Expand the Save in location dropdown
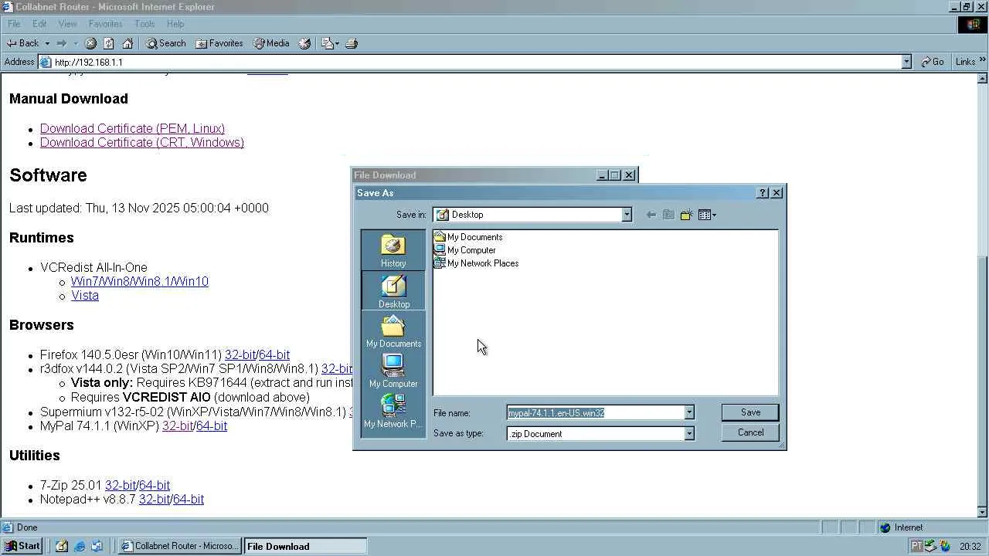Screen dimensions: 989x556 [x=627, y=215]
